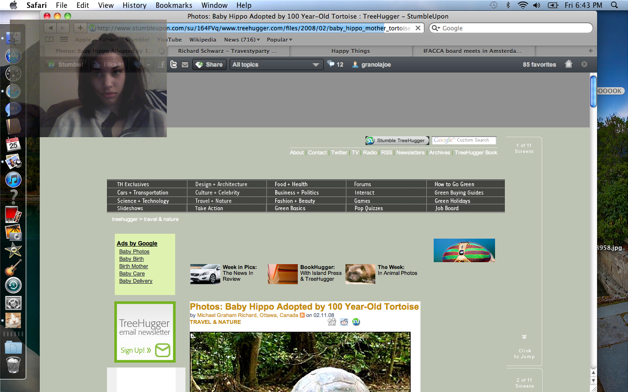628x392 pixels.
Task: Click the Twitter share icon in StumbleUpon bar
Action: [174, 65]
